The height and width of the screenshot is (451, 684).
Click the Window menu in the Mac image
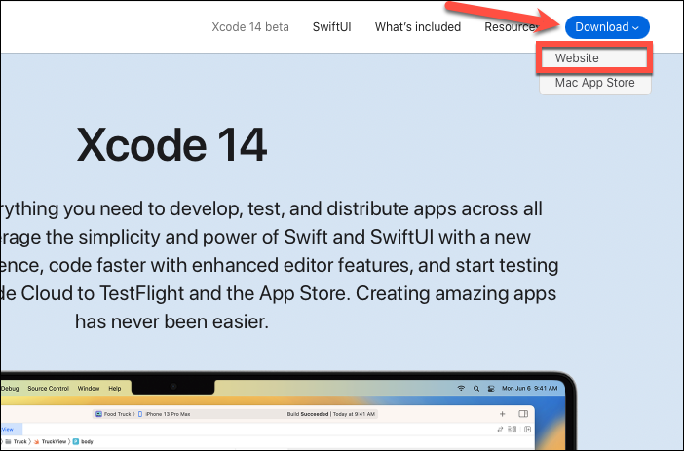[89, 389]
